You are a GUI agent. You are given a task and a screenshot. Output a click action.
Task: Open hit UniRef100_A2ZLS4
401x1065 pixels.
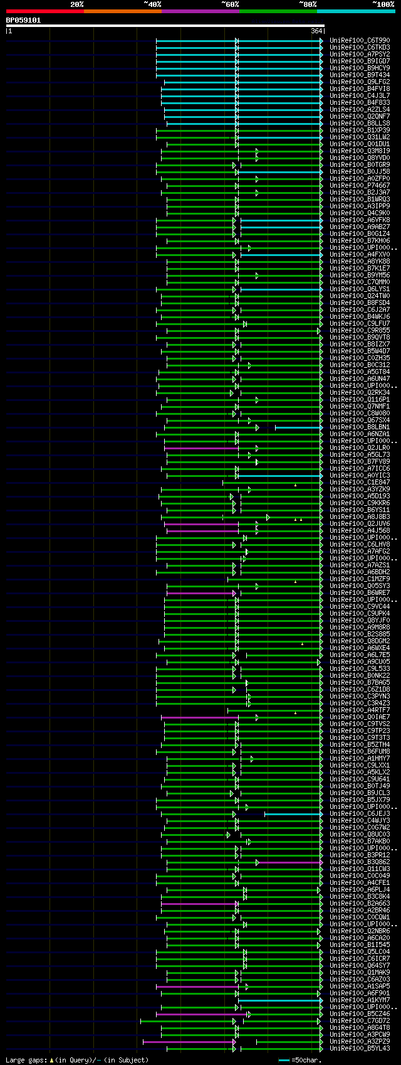[x=360, y=109]
